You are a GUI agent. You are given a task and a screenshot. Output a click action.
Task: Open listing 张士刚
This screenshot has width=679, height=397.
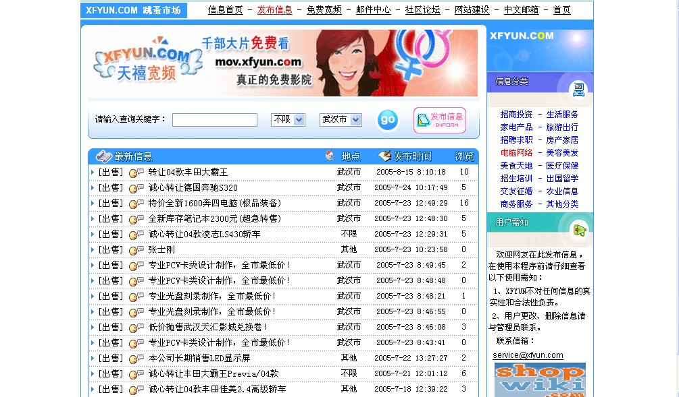161,249
